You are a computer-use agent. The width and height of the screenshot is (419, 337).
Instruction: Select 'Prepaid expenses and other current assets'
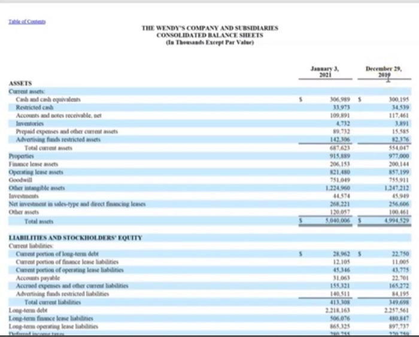point(66,132)
